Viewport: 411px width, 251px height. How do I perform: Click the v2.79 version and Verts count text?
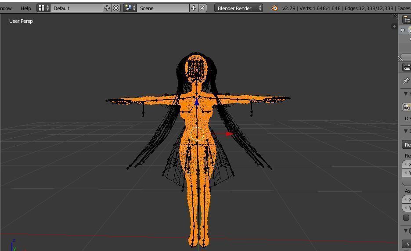click(311, 8)
